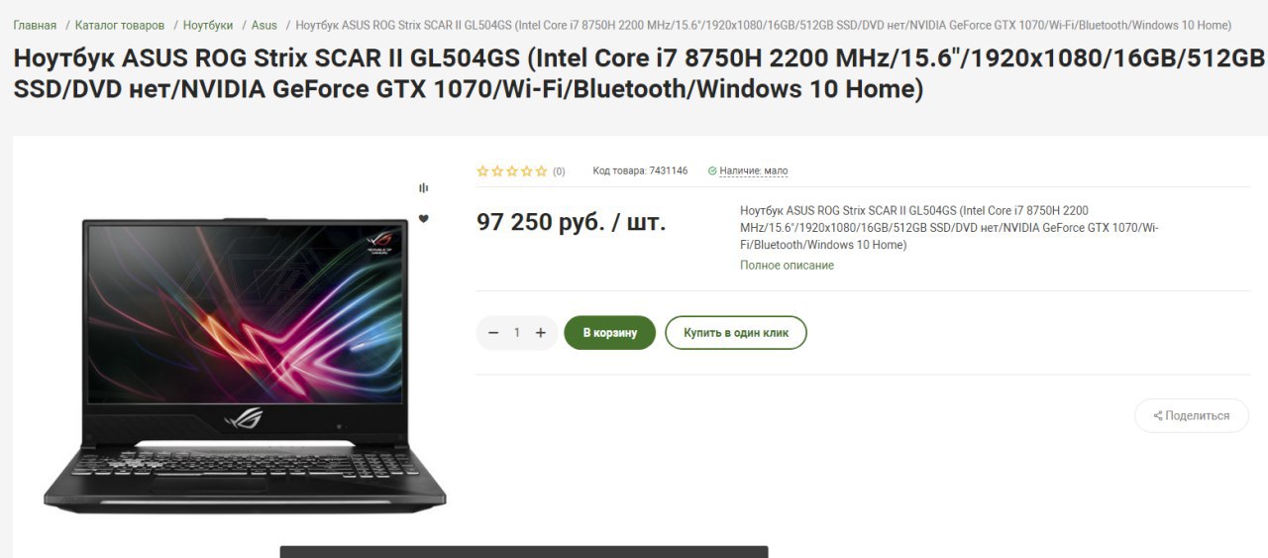Click the compare bars icon beside product image
The image size is (1268, 558).
[x=424, y=187]
